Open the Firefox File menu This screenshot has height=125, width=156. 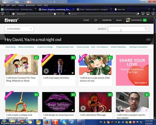[x=2, y=5]
